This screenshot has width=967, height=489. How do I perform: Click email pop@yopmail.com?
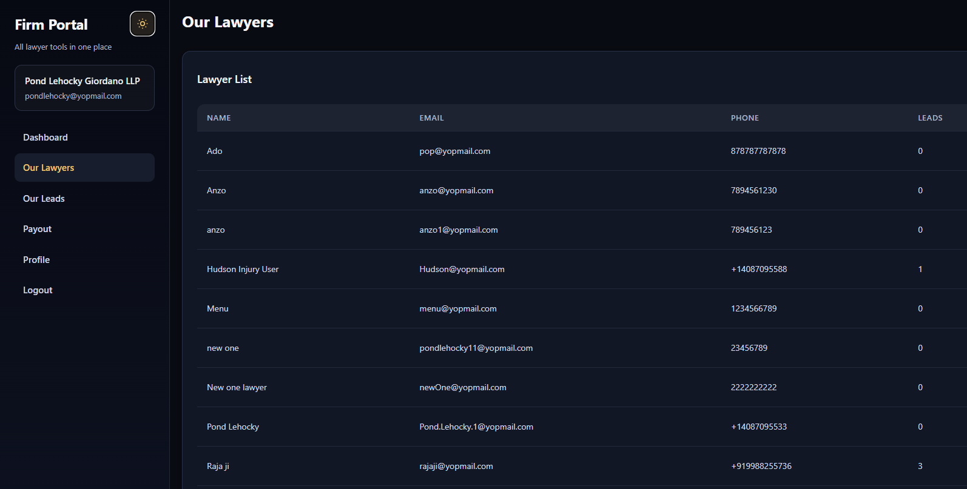(455, 151)
